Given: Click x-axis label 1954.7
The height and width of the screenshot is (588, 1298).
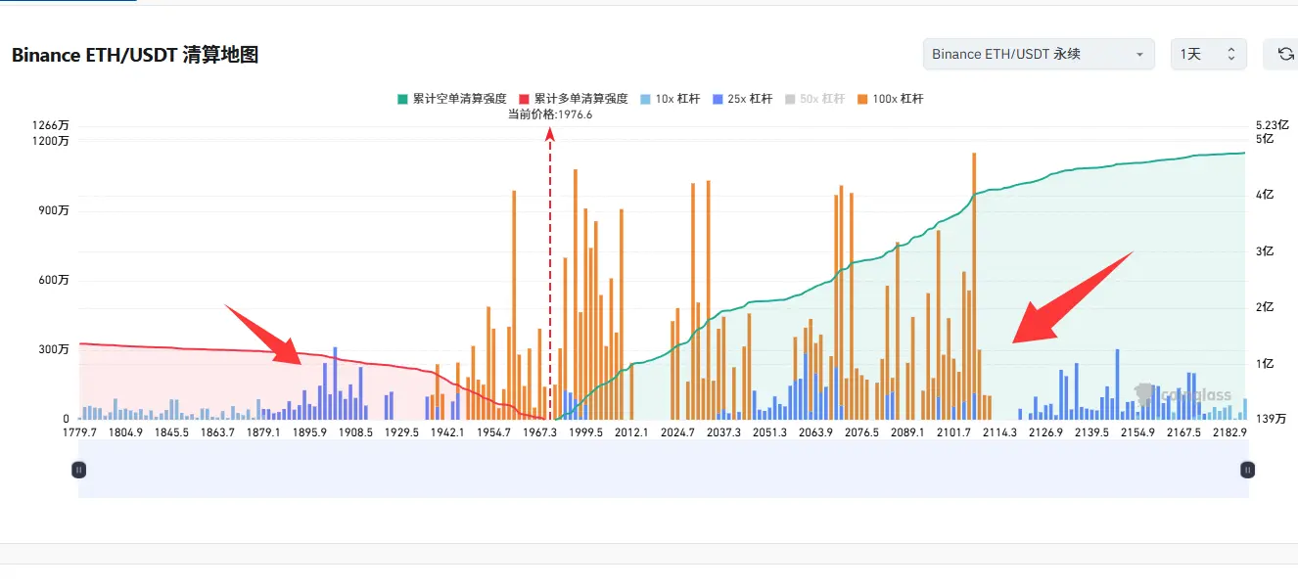Looking at the screenshot, I should (493, 432).
